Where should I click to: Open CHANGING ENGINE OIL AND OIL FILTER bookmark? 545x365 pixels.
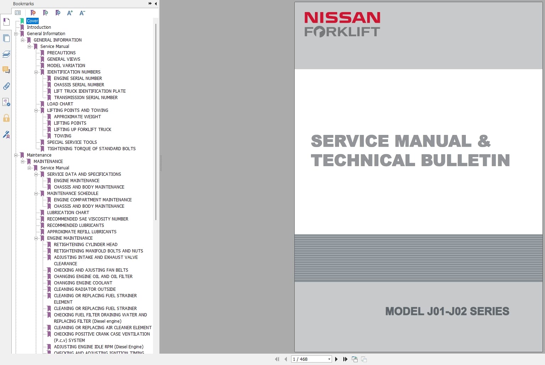coord(93,277)
